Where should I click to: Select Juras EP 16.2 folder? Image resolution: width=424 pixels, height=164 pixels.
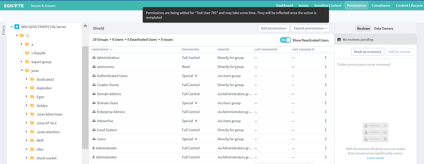pyautogui.click(x=47, y=123)
